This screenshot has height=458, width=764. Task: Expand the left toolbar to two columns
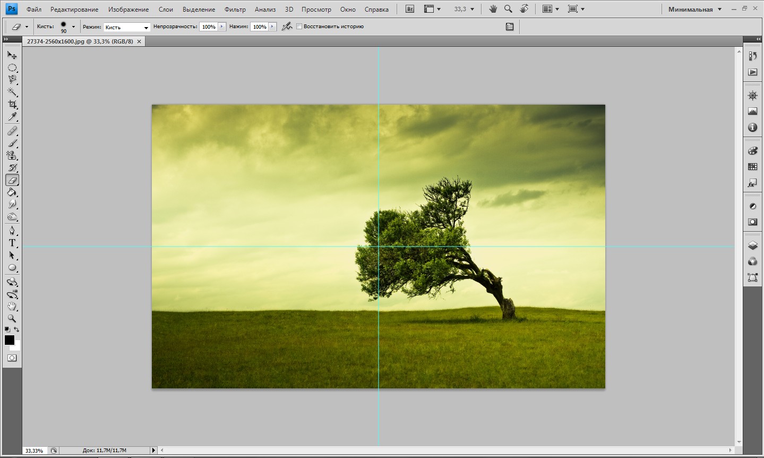pyautogui.click(x=6, y=39)
